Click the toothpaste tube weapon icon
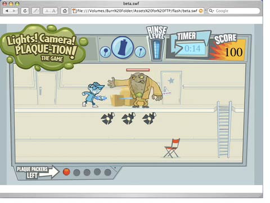The width and height of the screenshot is (270, 203). (123, 47)
